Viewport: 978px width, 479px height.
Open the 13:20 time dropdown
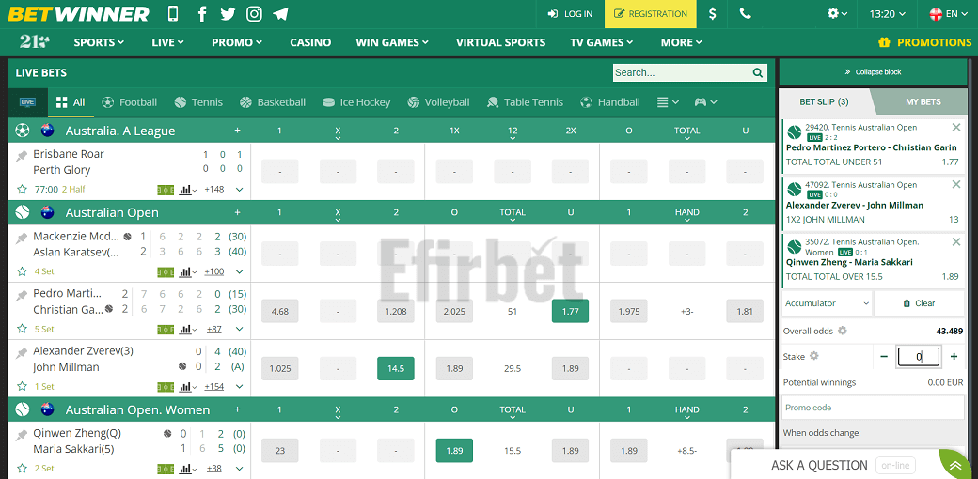(x=887, y=14)
